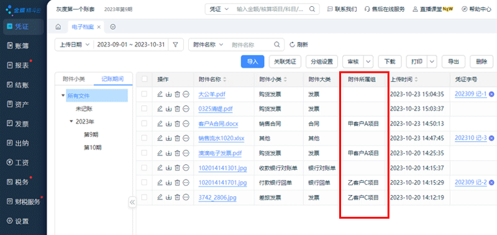The image size is (497, 235).
Task: Delete 大公羊.pdf using row trash icon
Action: (x=178, y=94)
